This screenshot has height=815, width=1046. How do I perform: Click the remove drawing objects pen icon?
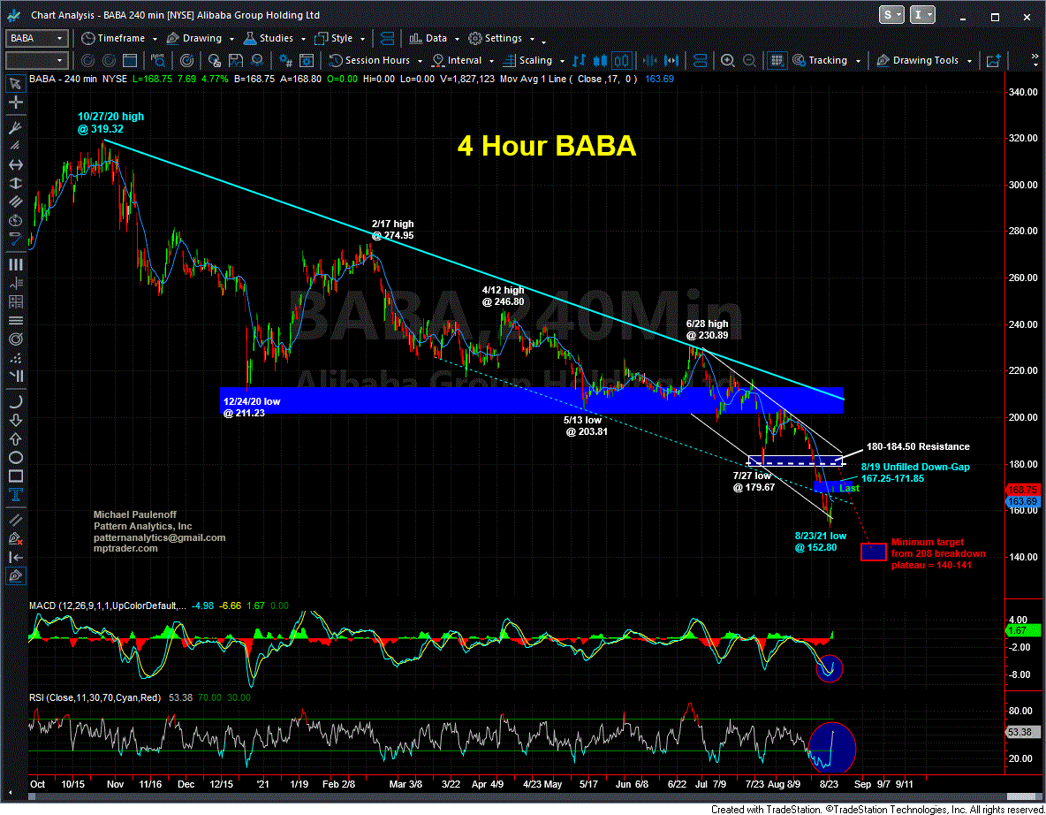click(15, 538)
